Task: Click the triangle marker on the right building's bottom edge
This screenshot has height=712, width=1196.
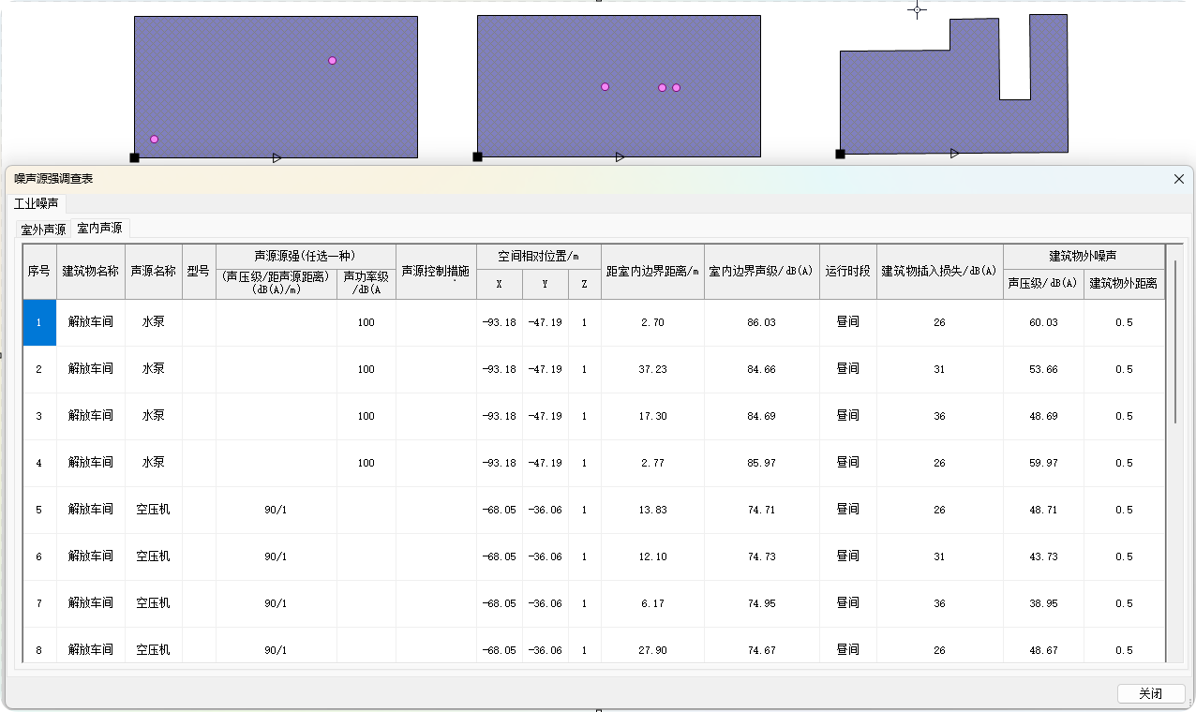Action: click(x=954, y=154)
